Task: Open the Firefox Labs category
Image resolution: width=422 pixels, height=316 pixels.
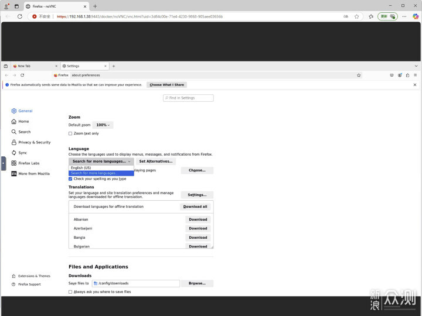Action: coord(25,163)
